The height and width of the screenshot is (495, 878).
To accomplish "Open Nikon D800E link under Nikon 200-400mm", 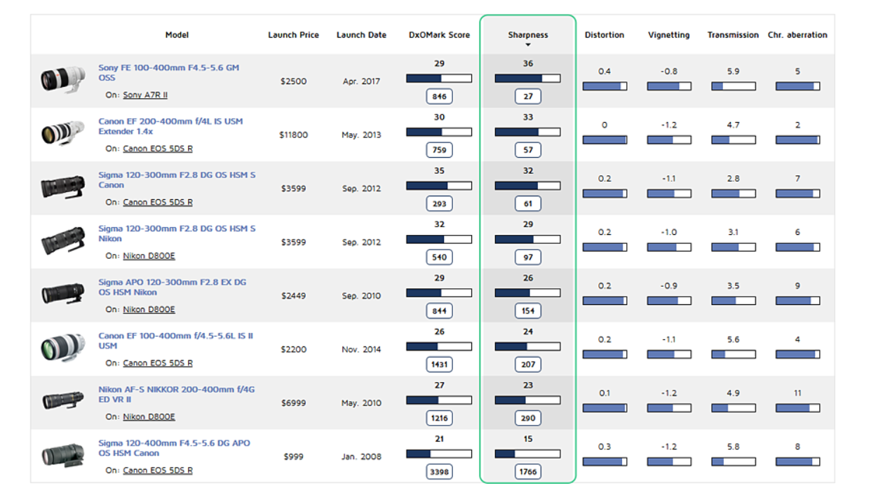I will 149,416.
